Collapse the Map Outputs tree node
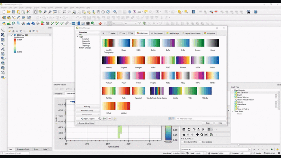Viewport: 281px width, 158px height. point(232,90)
